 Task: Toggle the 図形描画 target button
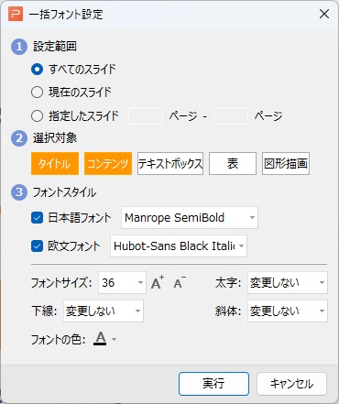286,164
